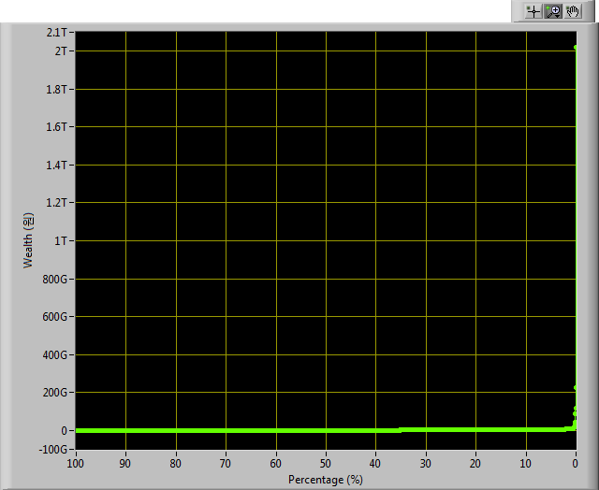The width and height of the screenshot is (599, 490).
Task: Click the 1T tick label on Y-axis
Action: [x=61, y=241]
